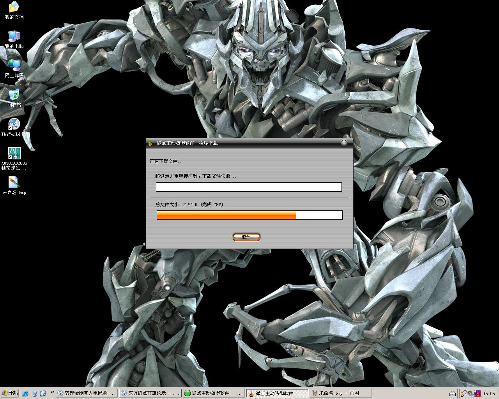Launch the AUTOCAD2006 desktop shortcut

point(14,159)
